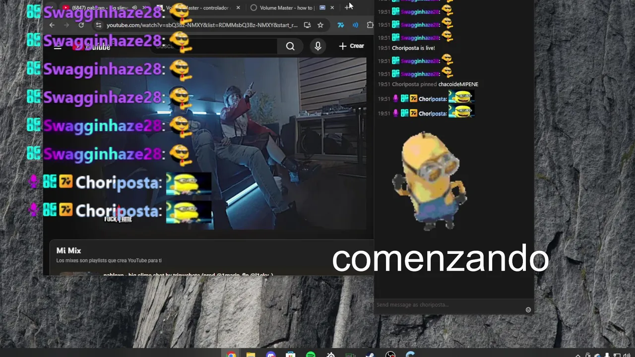
Task: Open the YouTube hamburger guide menu
Action: pyautogui.click(x=58, y=46)
